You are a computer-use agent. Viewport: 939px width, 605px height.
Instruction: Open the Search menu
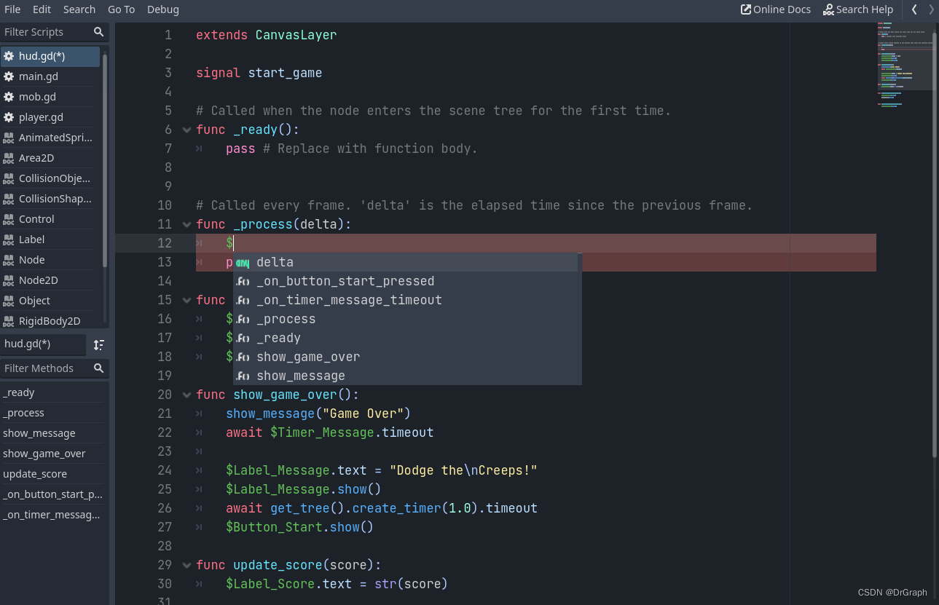(x=79, y=9)
